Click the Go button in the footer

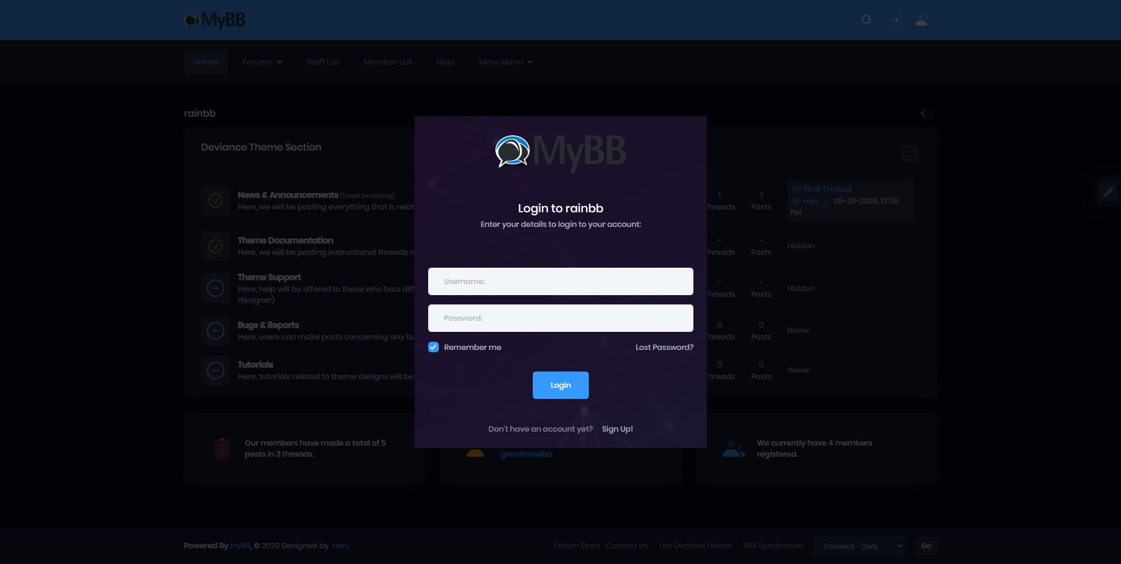click(926, 546)
